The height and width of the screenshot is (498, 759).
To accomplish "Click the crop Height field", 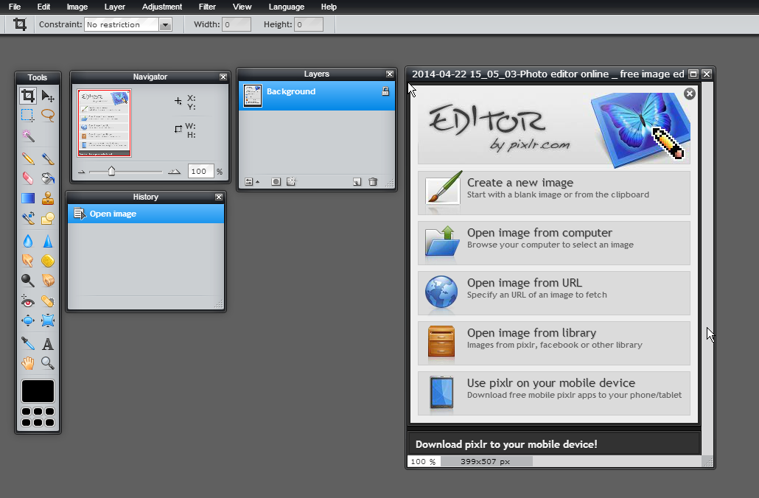I will (x=308, y=24).
